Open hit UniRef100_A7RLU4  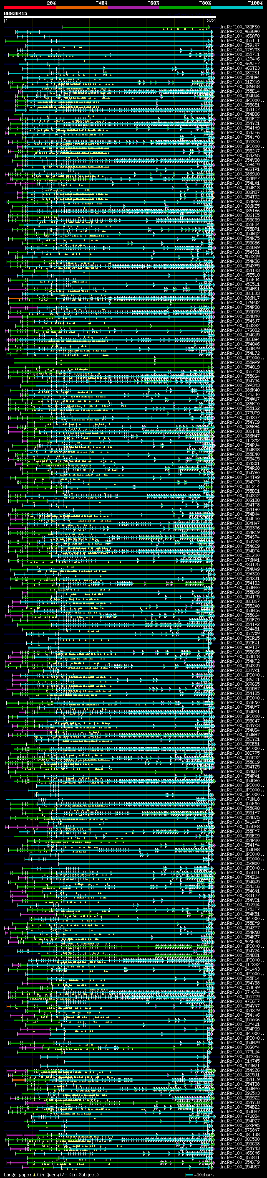[x=239, y=1052]
